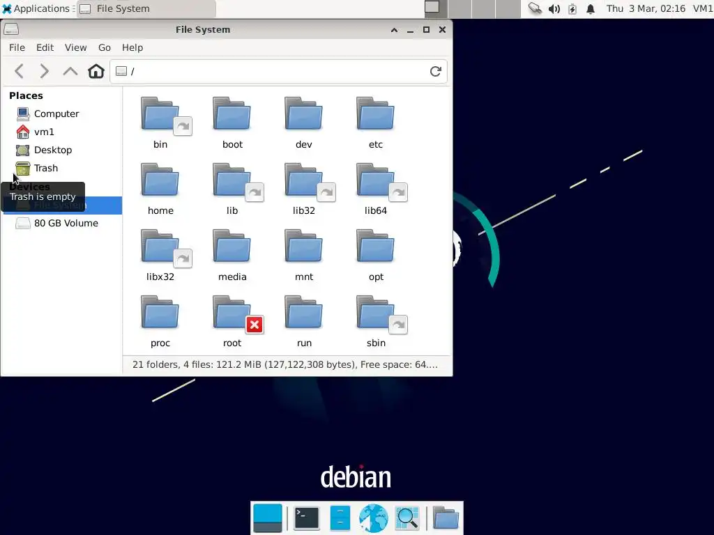Image resolution: width=714 pixels, height=535 pixels.
Task: Go forward with the right arrow button
Action: (44, 72)
